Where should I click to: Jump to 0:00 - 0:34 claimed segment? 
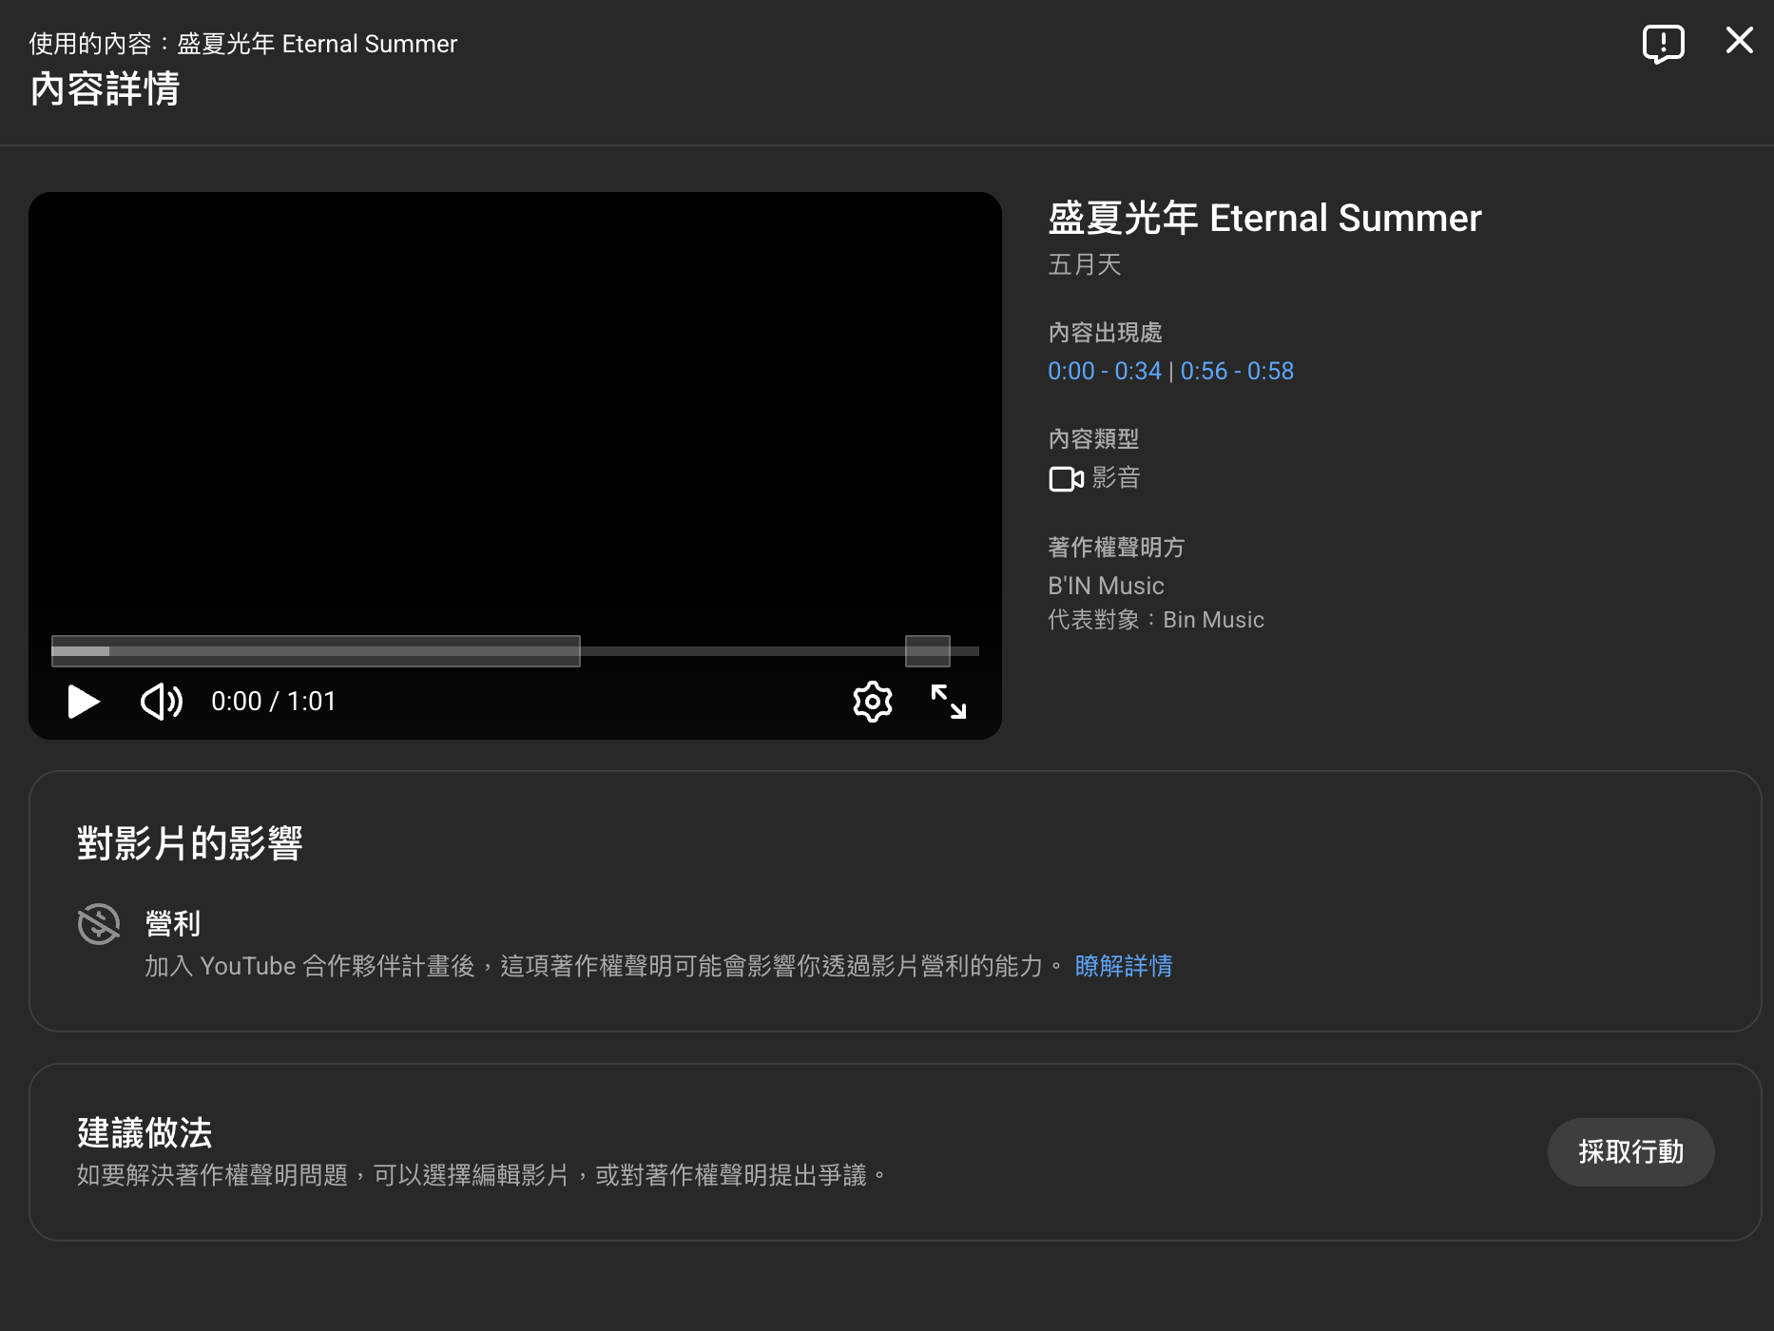click(1104, 371)
